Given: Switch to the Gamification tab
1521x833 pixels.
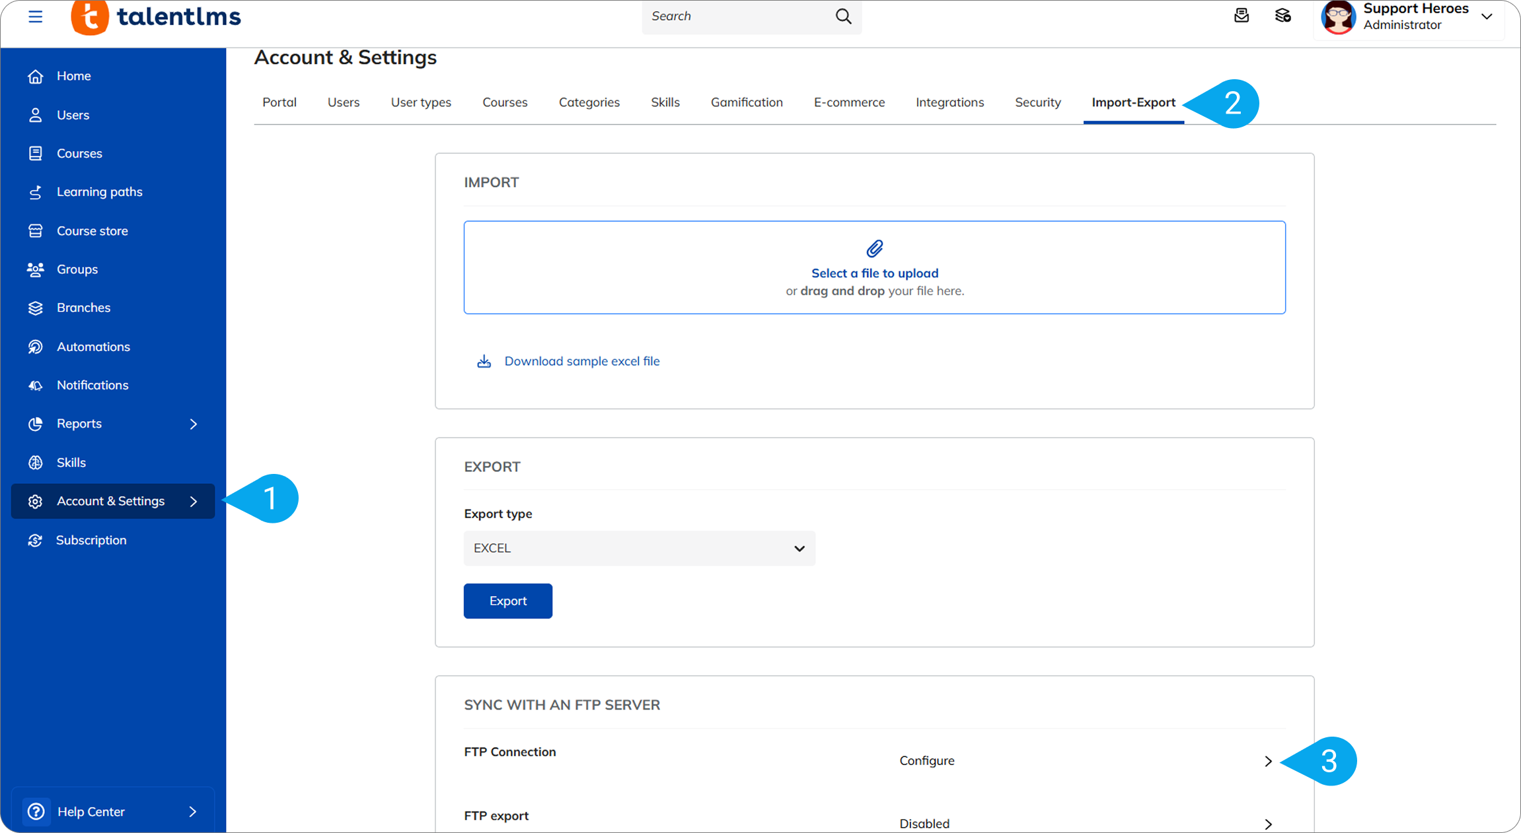Looking at the screenshot, I should [747, 102].
